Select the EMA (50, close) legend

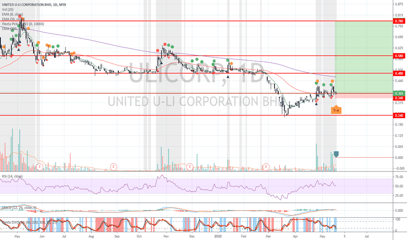[14, 19]
